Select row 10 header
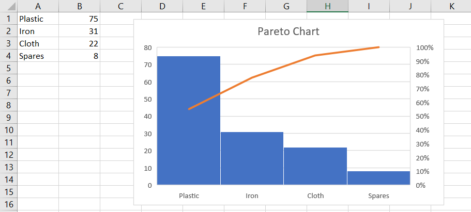471x212 pixels. 9,130
